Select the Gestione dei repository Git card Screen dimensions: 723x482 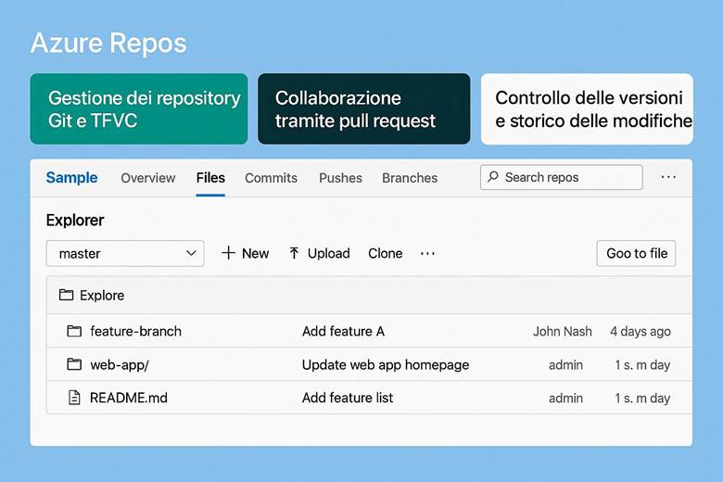[x=139, y=109]
